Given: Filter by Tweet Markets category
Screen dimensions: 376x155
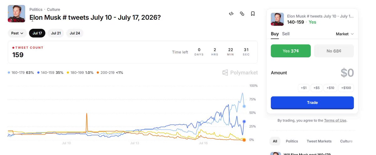Looking at the screenshot, I should tap(319, 141).
